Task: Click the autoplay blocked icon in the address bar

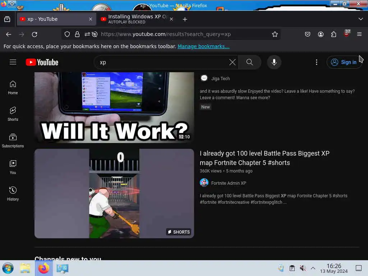Action: pyautogui.click(x=95, y=34)
